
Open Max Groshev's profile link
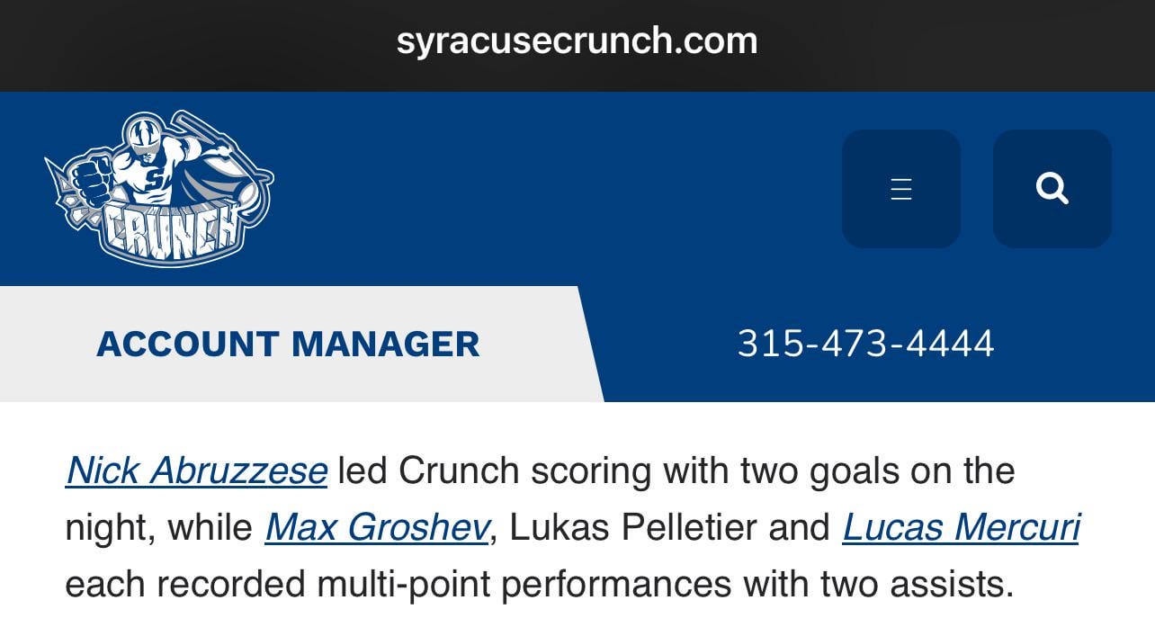378,527
